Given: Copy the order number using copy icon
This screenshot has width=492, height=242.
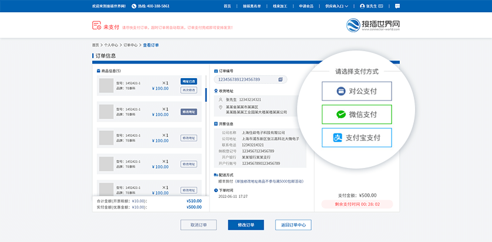Looking at the screenshot, I should pyautogui.click(x=281, y=79).
